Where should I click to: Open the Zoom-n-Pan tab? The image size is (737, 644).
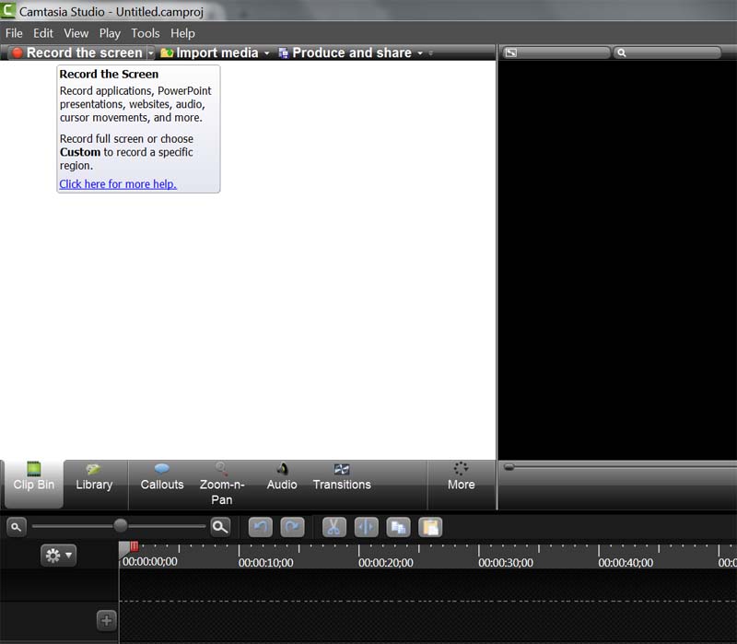(221, 484)
